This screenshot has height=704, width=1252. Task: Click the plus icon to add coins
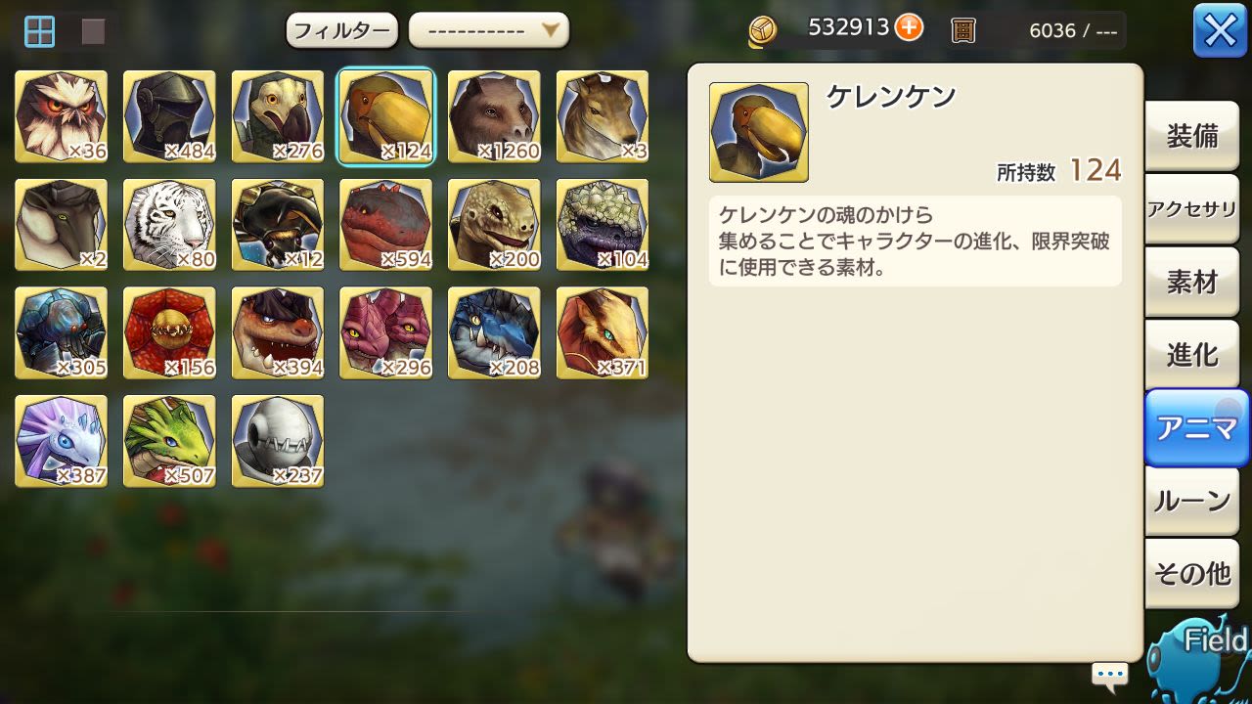pyautogui.click(x=909, y=27)
